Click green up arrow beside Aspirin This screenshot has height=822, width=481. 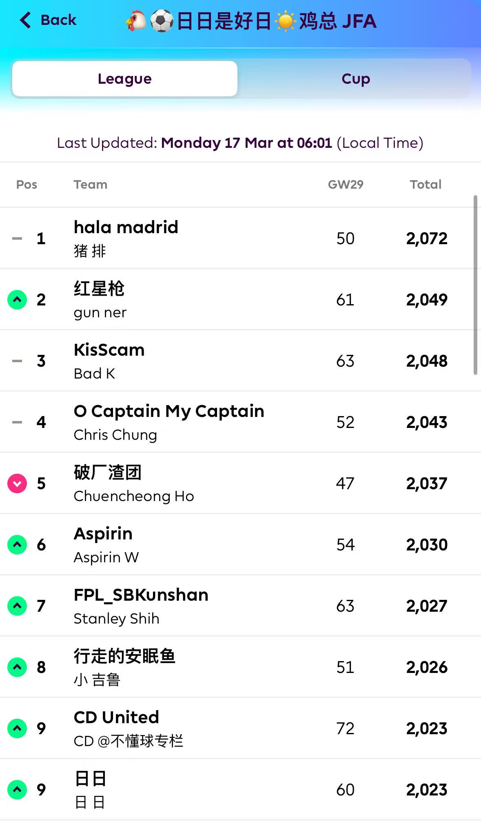(x=17, y=545)
